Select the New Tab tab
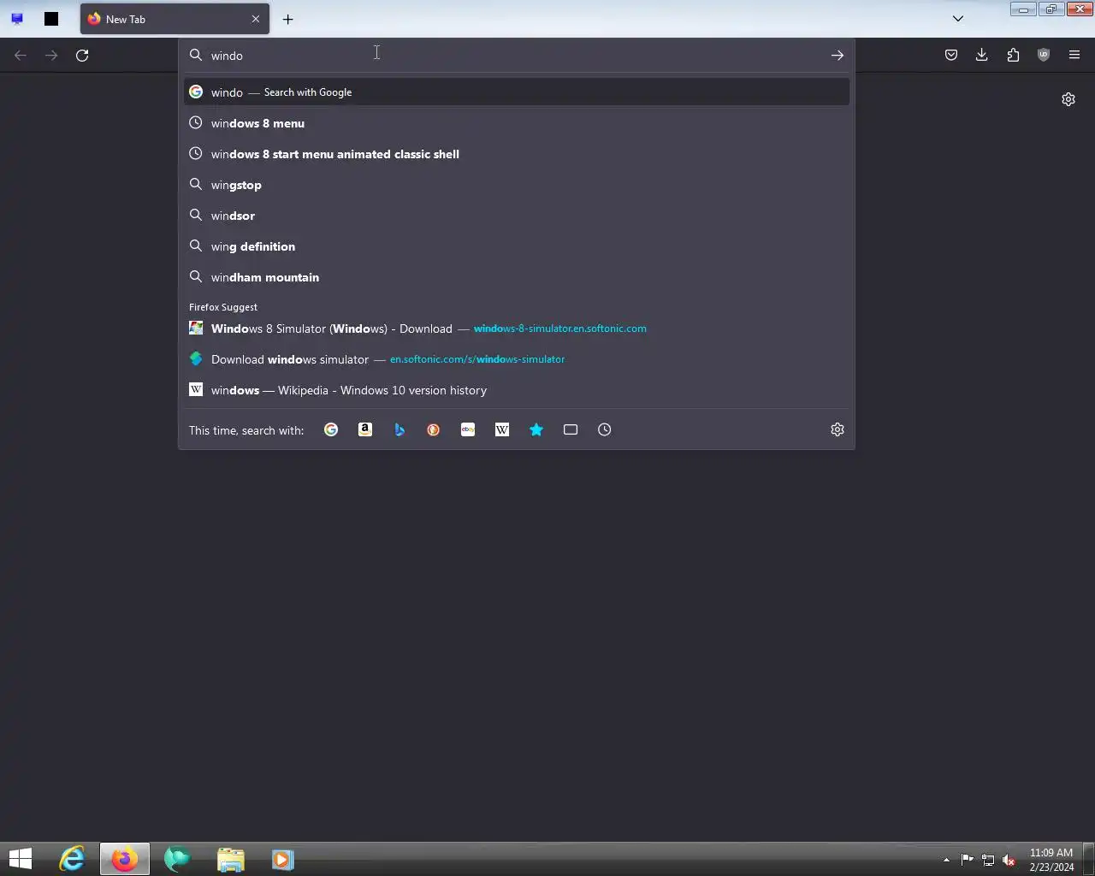 click(x=175, y=19)
